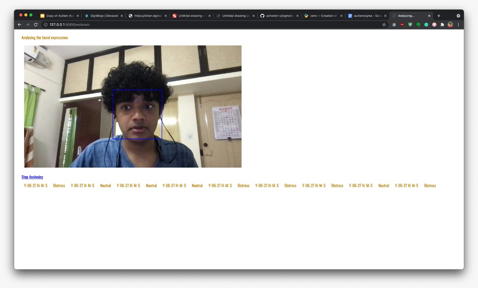Switch to the Copy of Autism Awareness tab
The width and height of the screenshot is (478, 288).
(60, 16)
